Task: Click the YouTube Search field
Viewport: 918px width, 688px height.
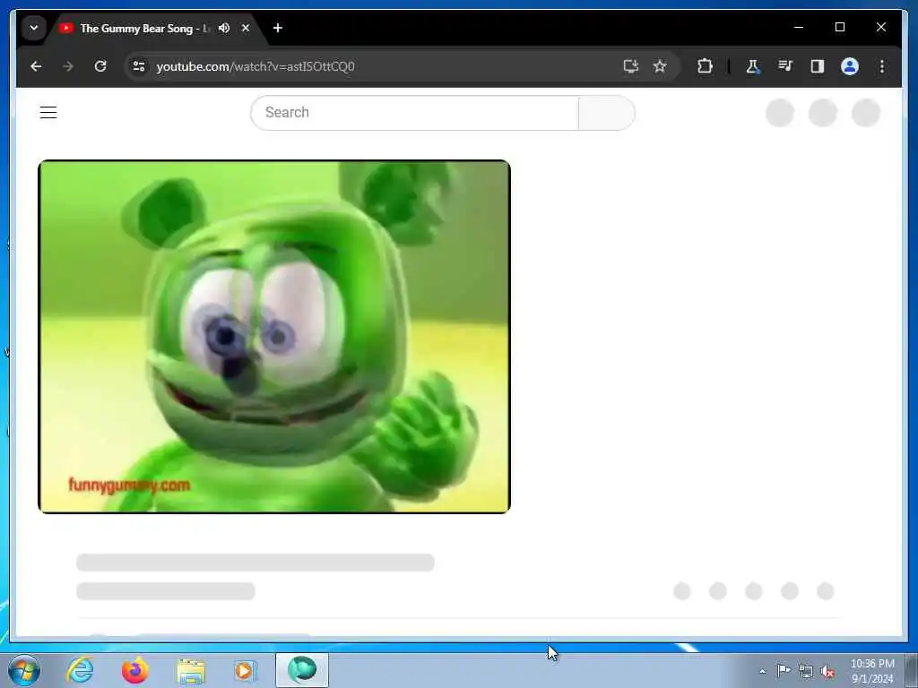Action: pos(414,112)
